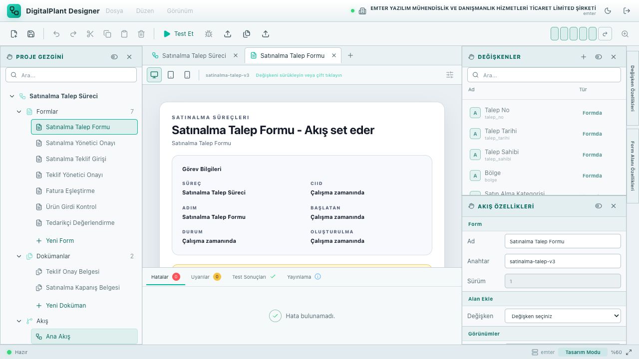Select phone preview device icon
The height and width of the screenshot is (359, 639).
click(x=187, y=75)
